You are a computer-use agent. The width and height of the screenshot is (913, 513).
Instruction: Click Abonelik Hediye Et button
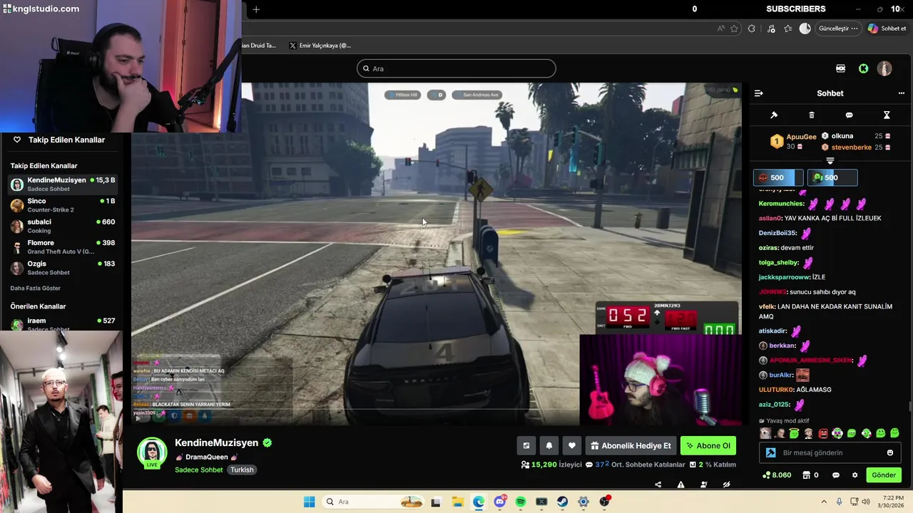(x=631, y=445)
